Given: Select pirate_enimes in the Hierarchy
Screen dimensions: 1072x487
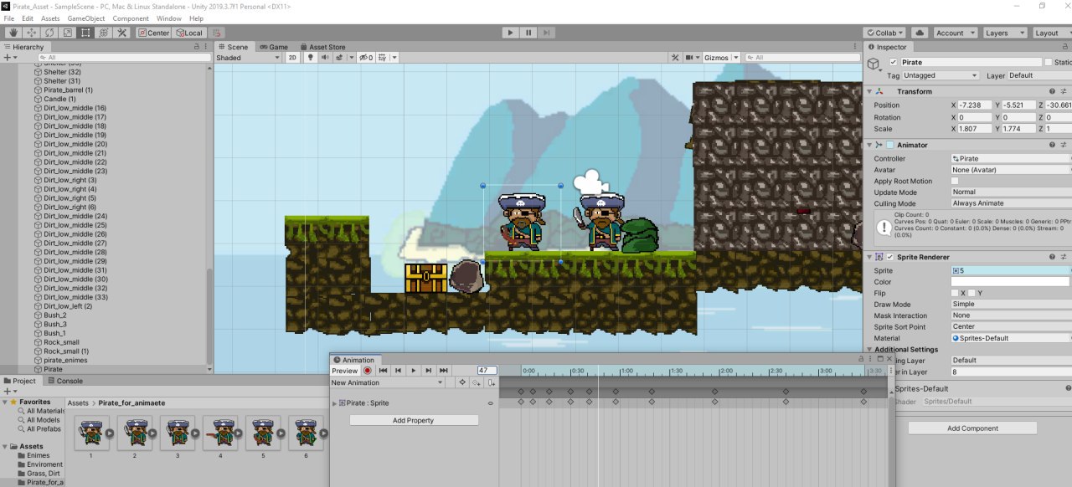Looking at the screenshot, I should coord(64,360).
